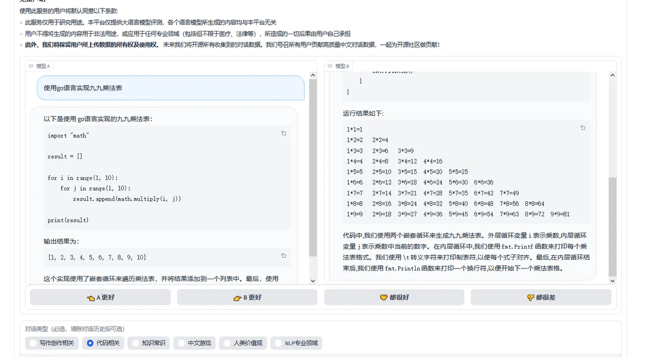
Task: Click the line result.append(math.multiply(i, j))
Action: tap(127, 199)
